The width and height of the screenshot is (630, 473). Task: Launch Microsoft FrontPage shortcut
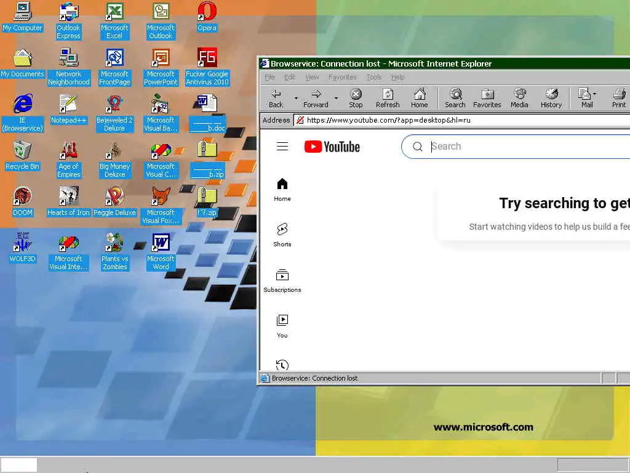point(114,67)
